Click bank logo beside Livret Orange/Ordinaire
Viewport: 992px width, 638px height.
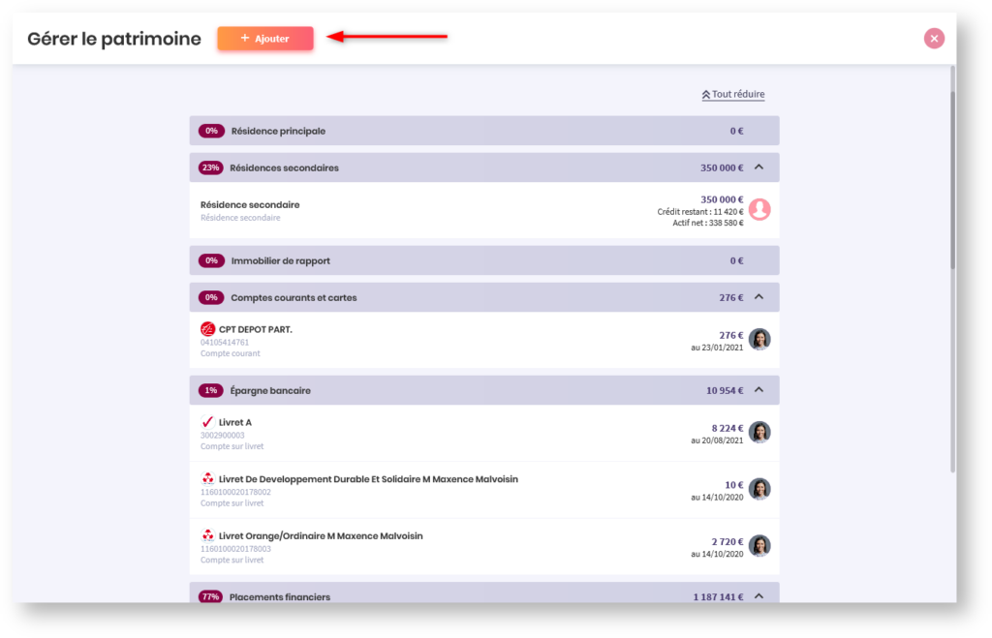coord(207,535)
